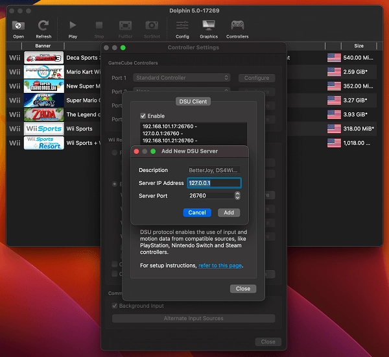Sort the game list by Size column
This screenshot has width=389, height=357.
tap(359, 46)
